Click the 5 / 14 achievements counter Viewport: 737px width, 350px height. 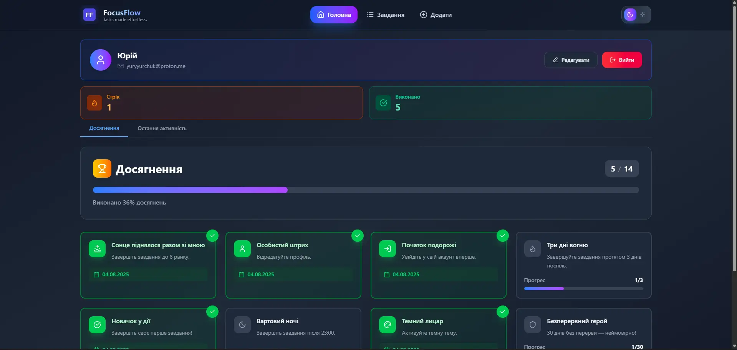pos(622,169)
